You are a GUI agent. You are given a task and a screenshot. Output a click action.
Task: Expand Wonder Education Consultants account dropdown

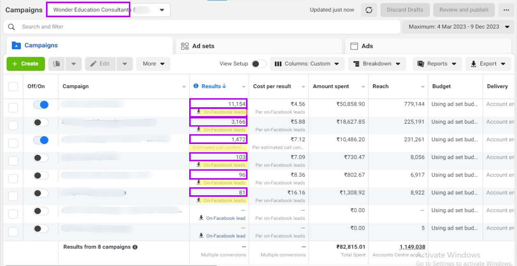click(x=162, y=10)
